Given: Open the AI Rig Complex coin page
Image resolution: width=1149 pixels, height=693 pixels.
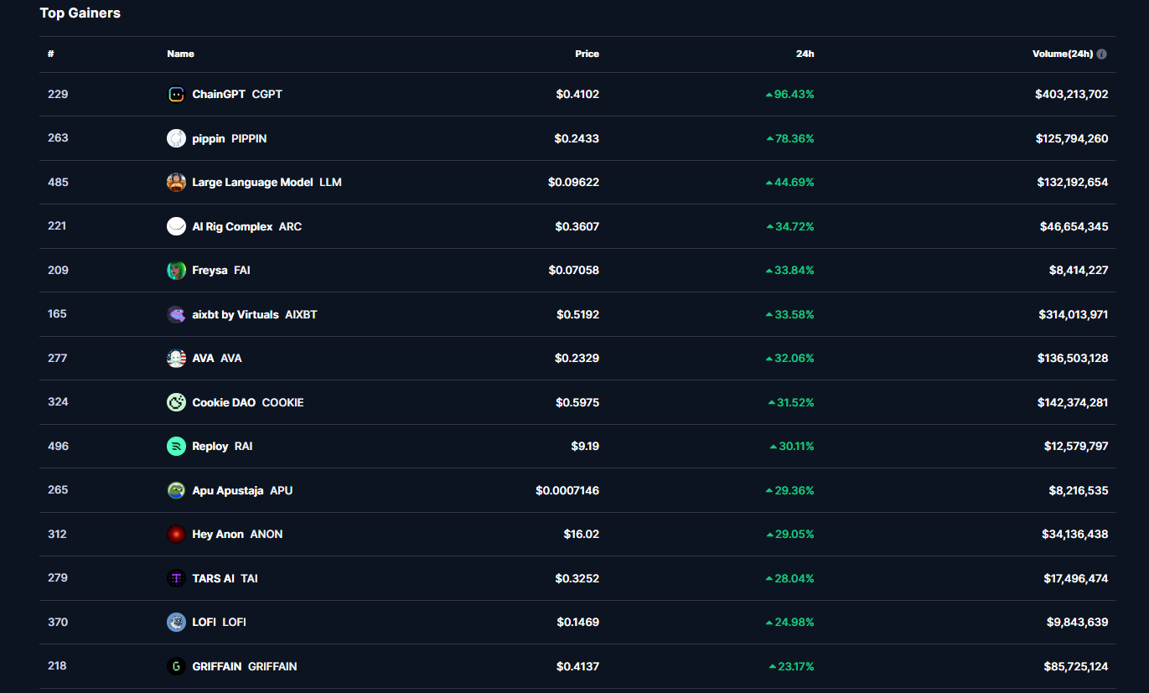Looking at the screenshot, I should (246, 226).
